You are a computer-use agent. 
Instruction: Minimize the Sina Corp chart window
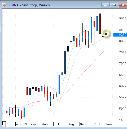pyautogui.click(x=105, y=5)
